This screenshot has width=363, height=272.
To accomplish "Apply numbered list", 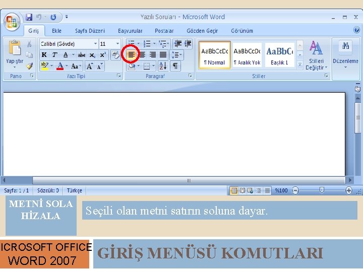I will point(147,43).
